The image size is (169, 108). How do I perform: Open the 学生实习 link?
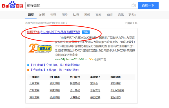point(95,90)
